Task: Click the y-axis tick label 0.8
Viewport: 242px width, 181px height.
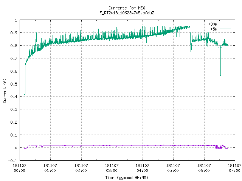Action: [x=14, y=46]
